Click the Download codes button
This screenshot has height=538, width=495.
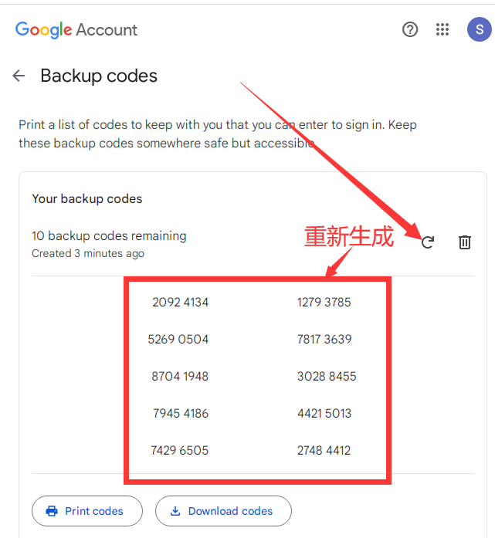click(223, 511)
